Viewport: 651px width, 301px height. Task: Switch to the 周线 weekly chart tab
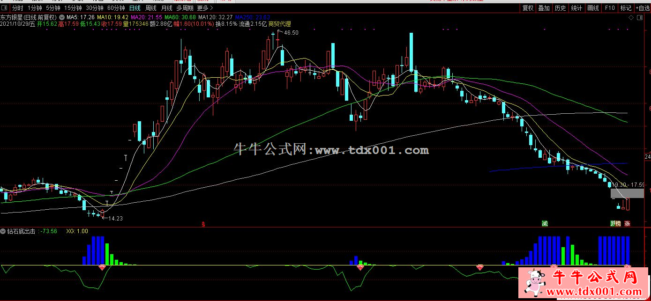[151, 8]
